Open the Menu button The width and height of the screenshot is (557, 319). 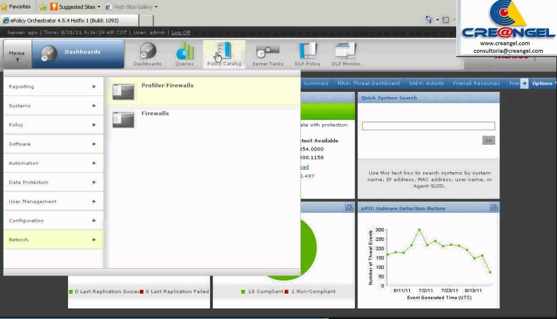[17, 54]
